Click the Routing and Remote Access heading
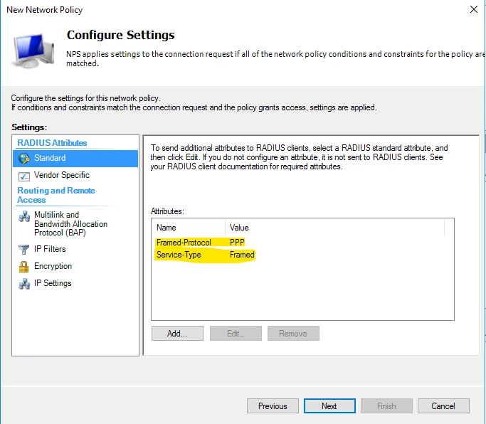486x424 pixels. (56, 195)
